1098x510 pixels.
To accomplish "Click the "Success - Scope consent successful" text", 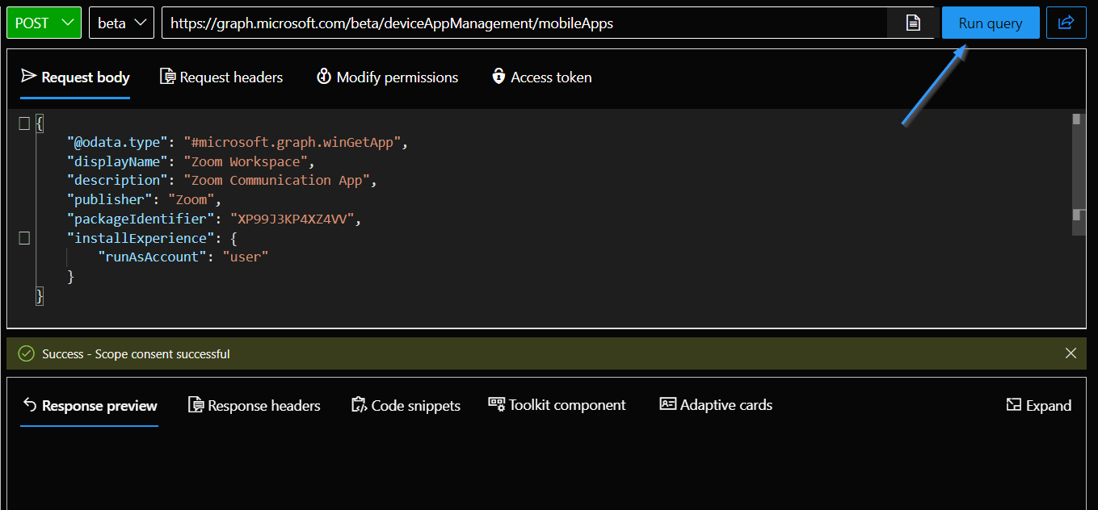I will click(136, 354).
